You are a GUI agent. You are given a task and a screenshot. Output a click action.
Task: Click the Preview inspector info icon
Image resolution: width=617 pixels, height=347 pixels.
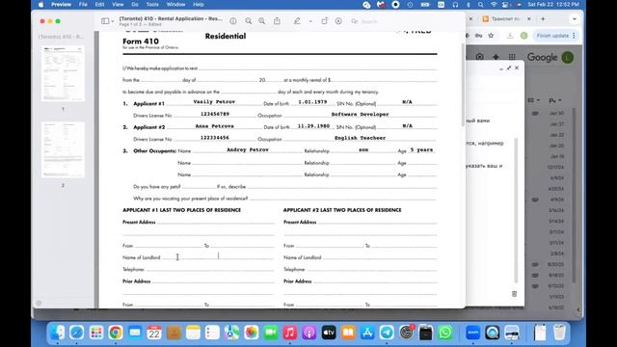(x=233, y=21)
